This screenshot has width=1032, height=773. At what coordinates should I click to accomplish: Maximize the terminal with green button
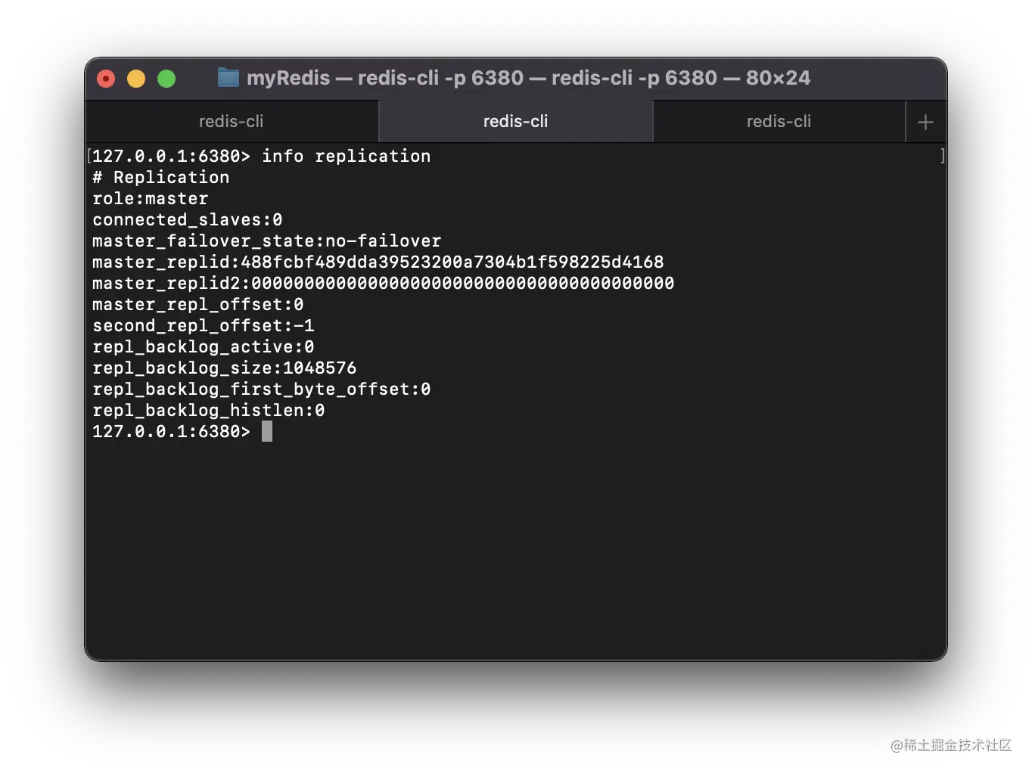pos(166,78)
